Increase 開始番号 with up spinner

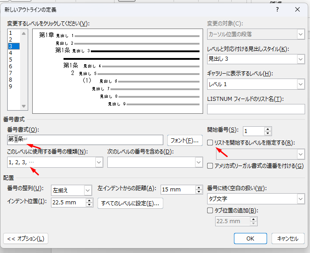268,129
